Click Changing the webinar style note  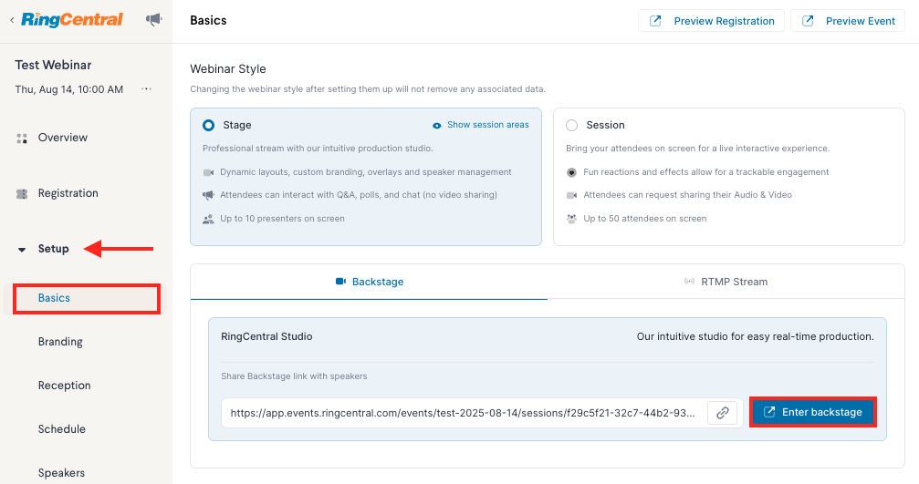tap(368, 89)
